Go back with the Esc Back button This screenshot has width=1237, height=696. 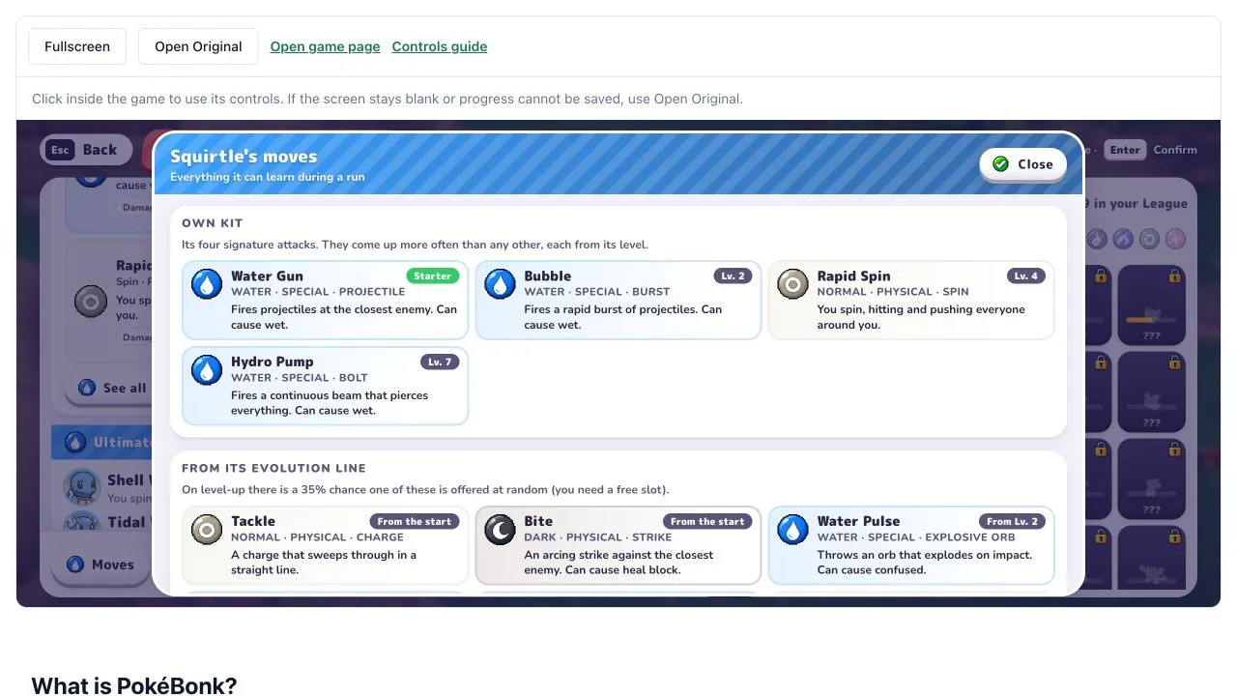click(86, 150)
